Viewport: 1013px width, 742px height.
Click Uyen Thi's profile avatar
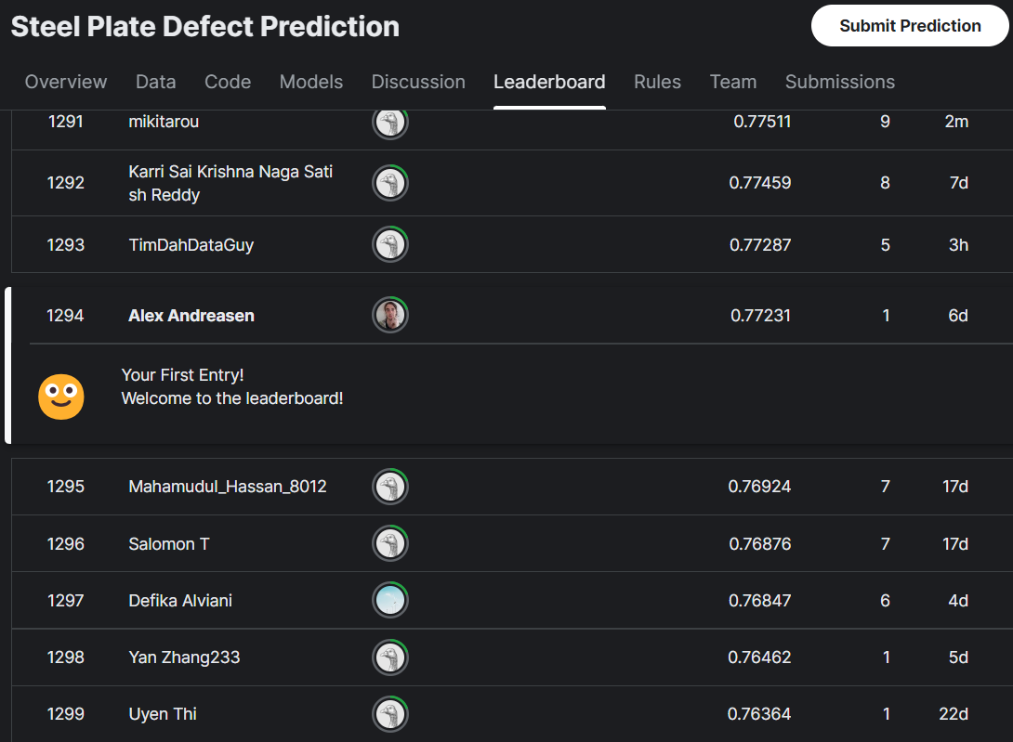390,714
